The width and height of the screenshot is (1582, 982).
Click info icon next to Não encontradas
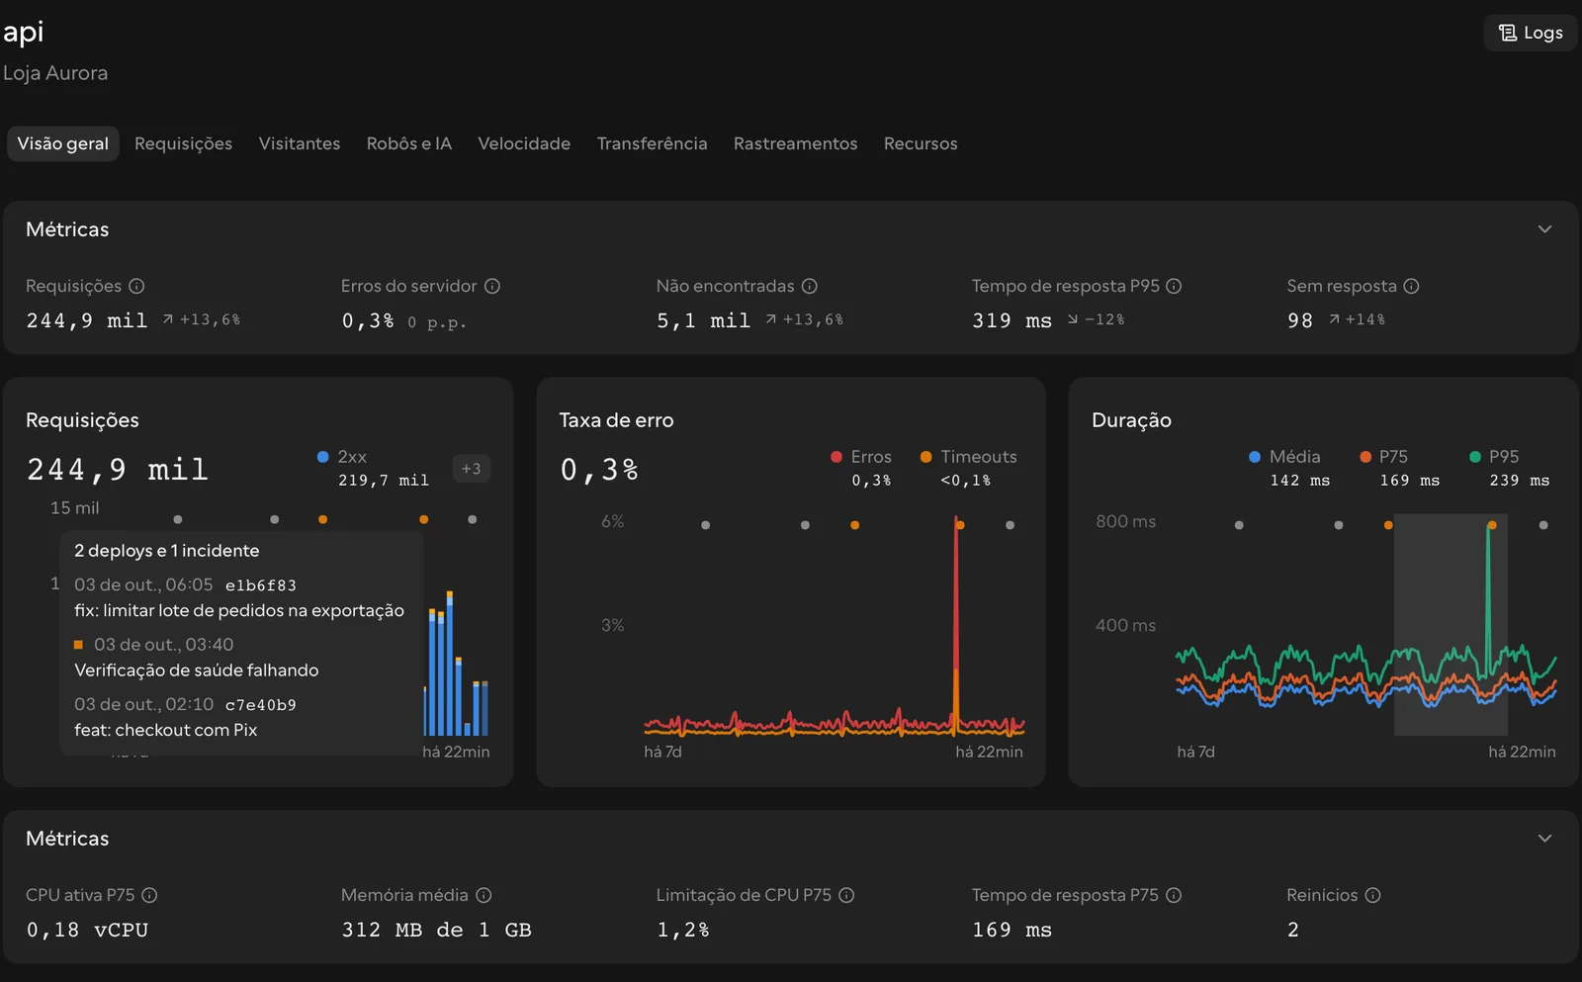(810, 286)
